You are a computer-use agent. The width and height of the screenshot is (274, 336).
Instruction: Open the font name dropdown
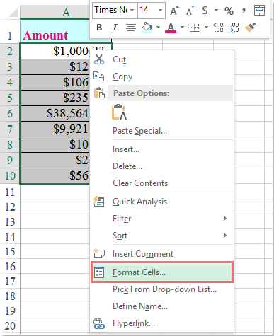coord(132,10)
